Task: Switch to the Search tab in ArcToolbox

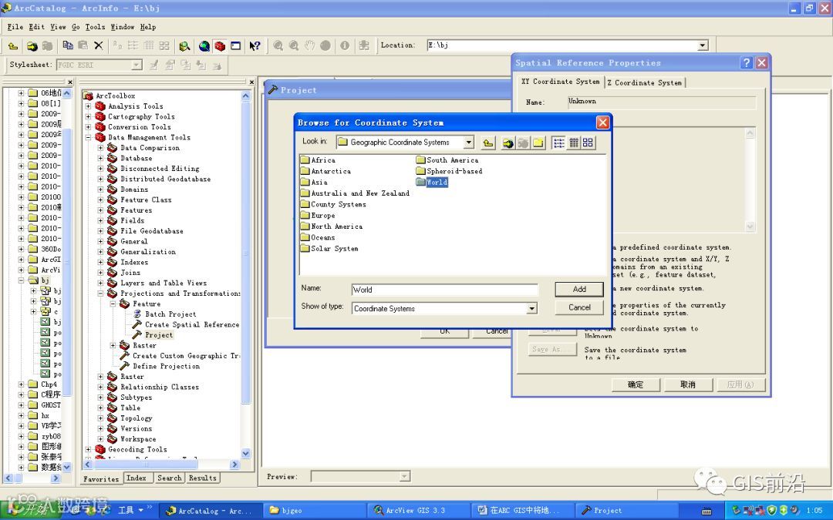Action: 170,478
